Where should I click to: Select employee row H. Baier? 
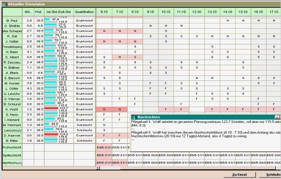[x=12, y=52]
